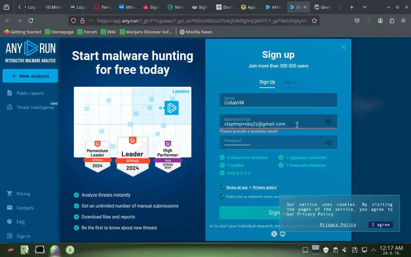Screen dimensions: 411x257
Task: Sign up with Discord icon
Action: (283, 234)
